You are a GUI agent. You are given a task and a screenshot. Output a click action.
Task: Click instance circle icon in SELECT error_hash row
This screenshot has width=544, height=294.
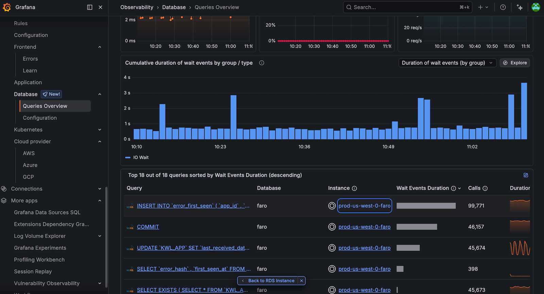pyautogui.click(x=332, y=269)
